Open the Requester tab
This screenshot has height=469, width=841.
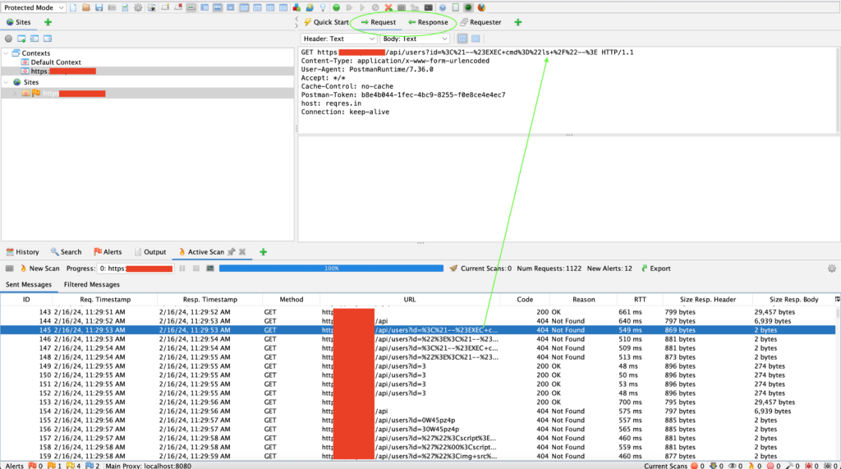pos(480,22)
